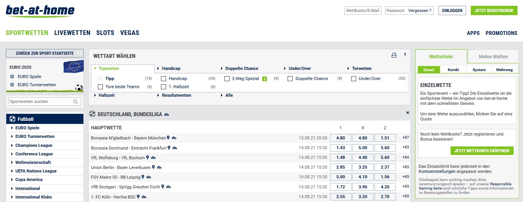Click the Vergessen? password link

coord(420,11)
